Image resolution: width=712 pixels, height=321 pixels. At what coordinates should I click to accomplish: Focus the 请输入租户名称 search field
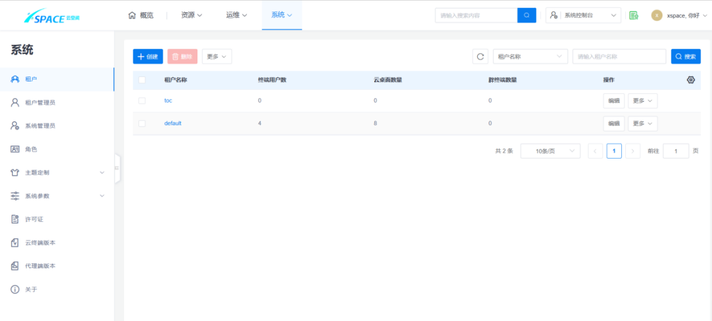(619, 56)
